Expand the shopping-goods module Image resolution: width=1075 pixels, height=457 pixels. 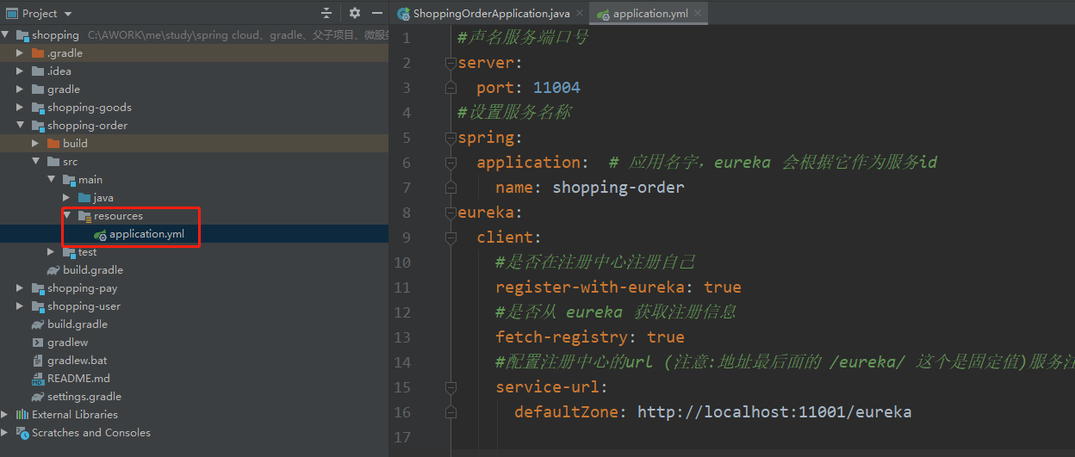click(20, 108)
